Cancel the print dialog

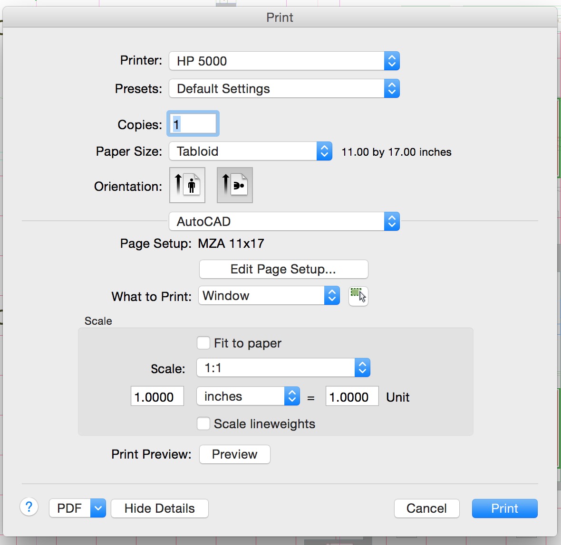click(426, 508)
